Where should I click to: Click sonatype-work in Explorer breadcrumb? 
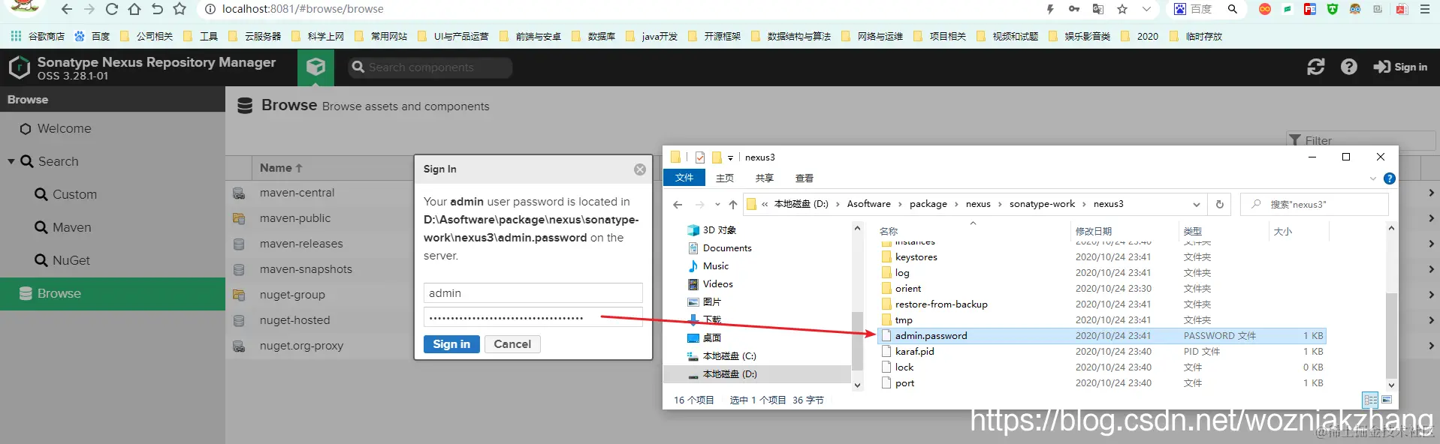point(1042,204)
